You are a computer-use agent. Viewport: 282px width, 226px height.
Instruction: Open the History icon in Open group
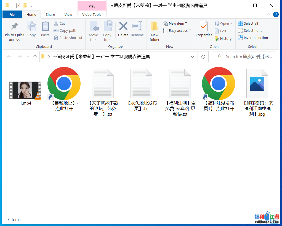[x=217, y=39]
